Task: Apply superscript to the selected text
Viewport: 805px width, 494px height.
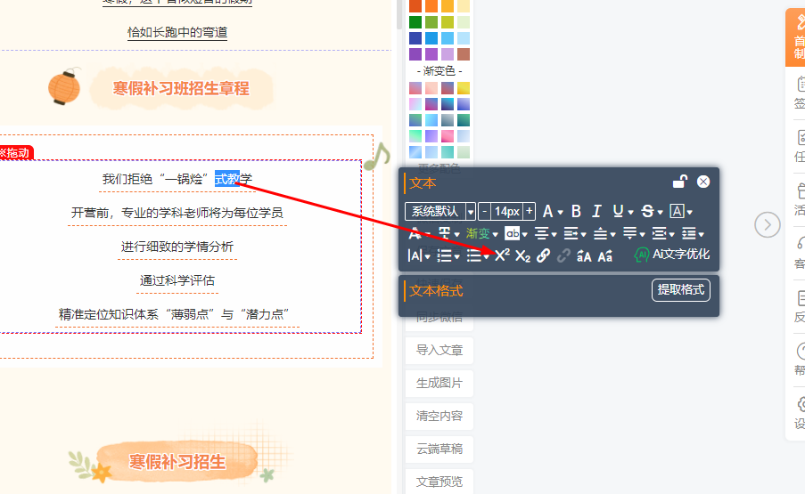Action: [502, 255]
